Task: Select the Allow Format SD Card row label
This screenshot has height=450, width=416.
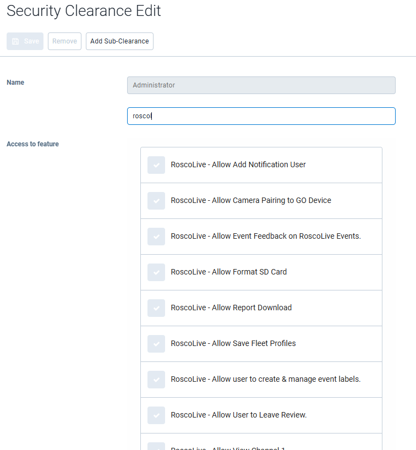Action: [x=228, y=272]
